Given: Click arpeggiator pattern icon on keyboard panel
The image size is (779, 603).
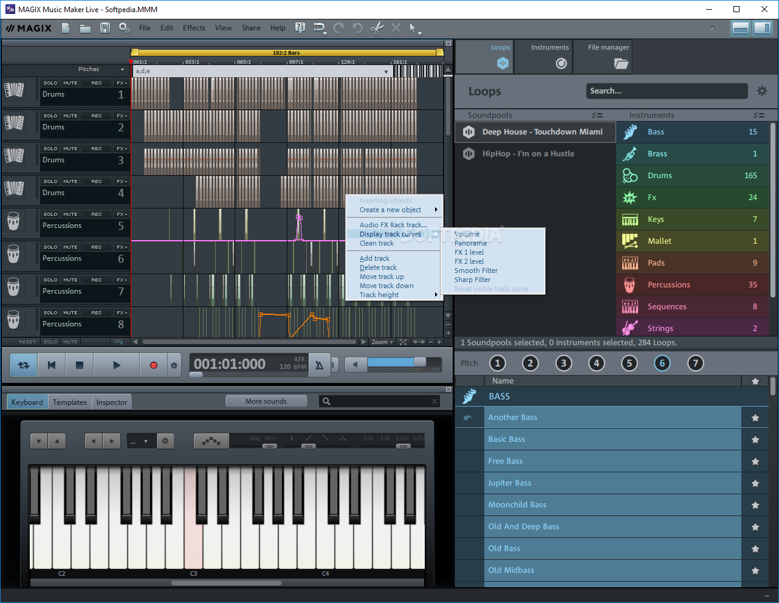Looking at the screenshot, I should 211,441.
